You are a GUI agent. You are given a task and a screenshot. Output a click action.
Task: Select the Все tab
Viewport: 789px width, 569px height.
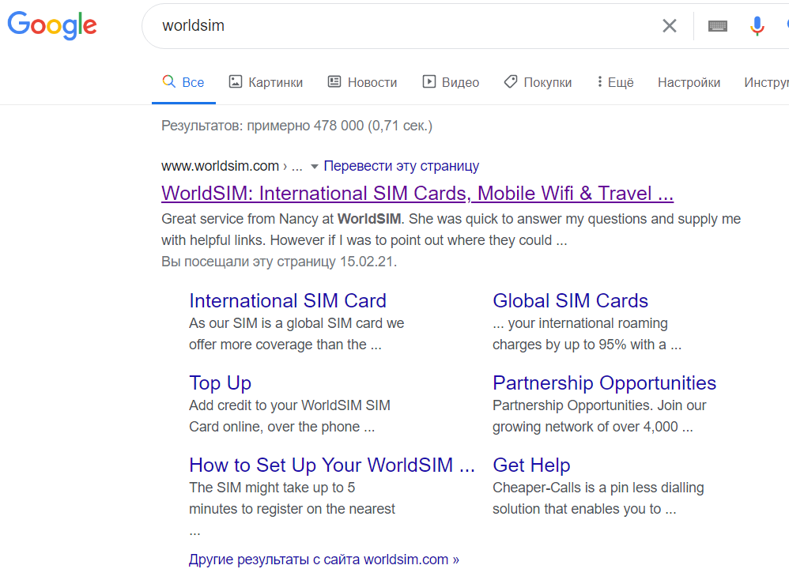[183, 82]
